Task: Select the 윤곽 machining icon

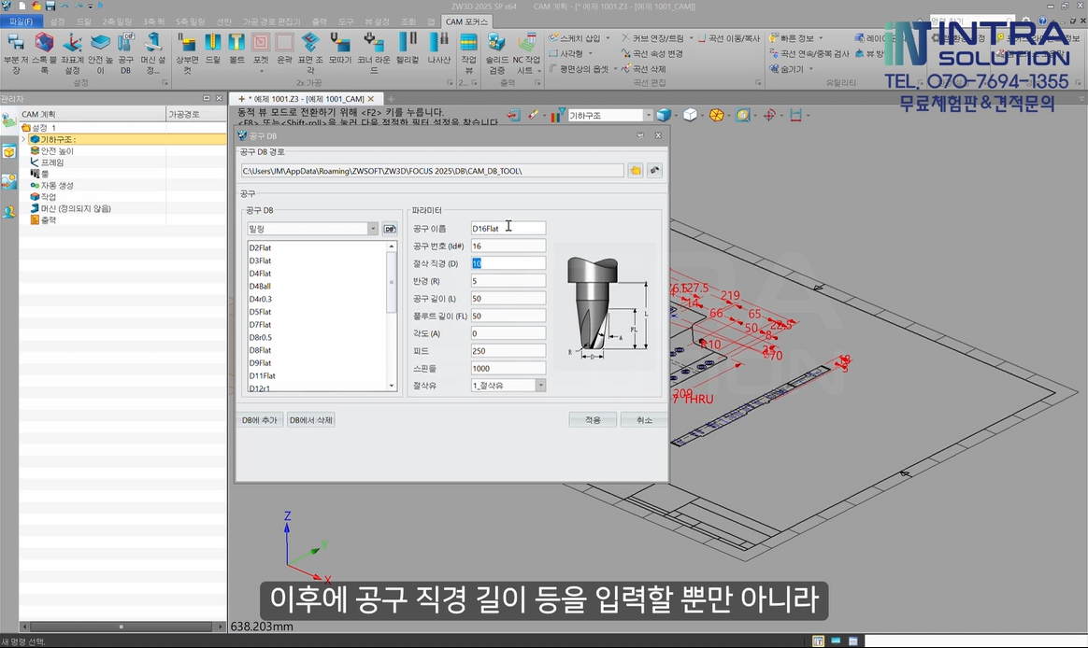Action: tap(284, 43)
